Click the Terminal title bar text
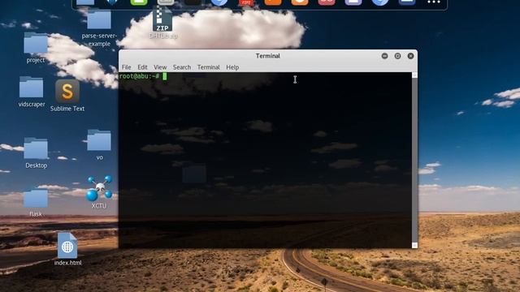Screen dimensions: 520x292 (x=268, y=56)
